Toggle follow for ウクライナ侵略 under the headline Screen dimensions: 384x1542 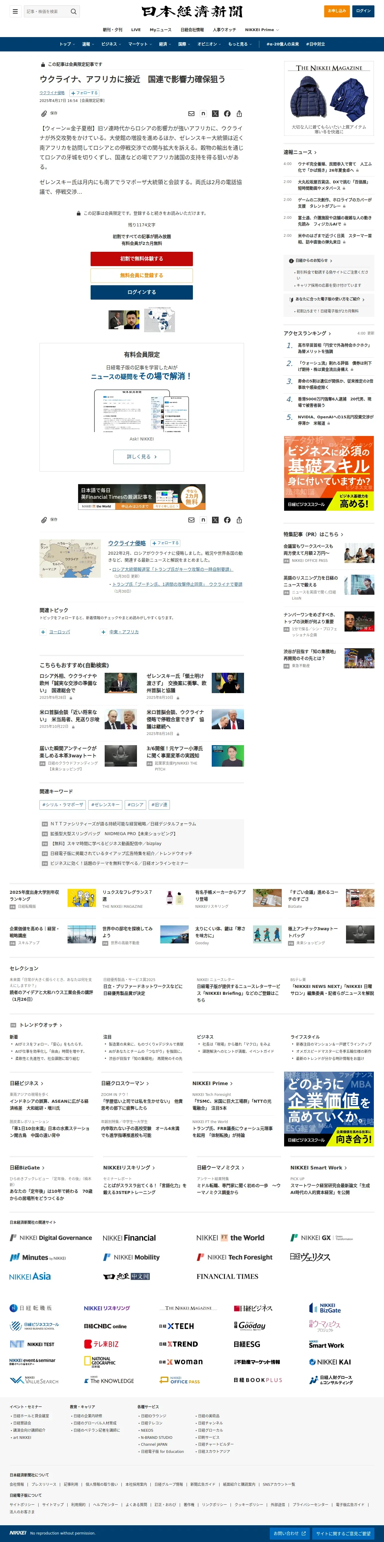(84, 93)
